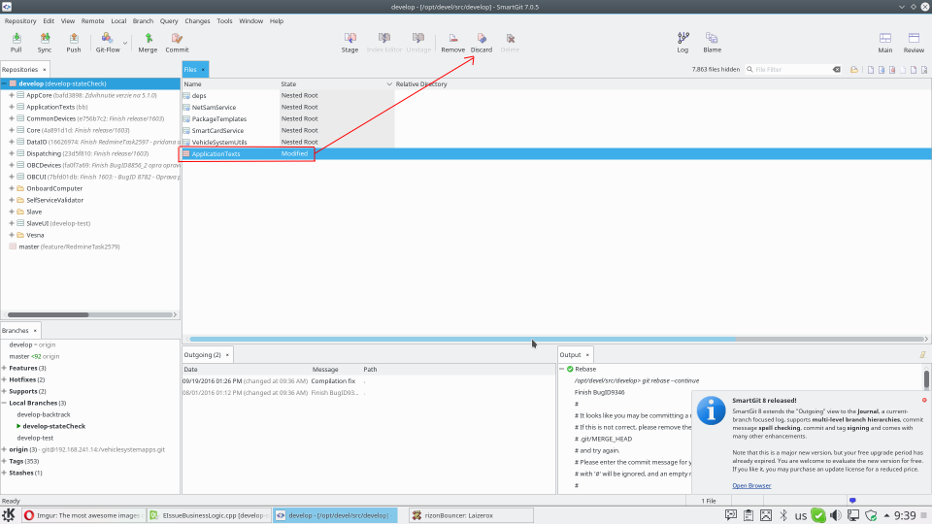Select the develop-test local branch
The width and height of the screenshot is (932, 524).
click(x=37, y=438)
